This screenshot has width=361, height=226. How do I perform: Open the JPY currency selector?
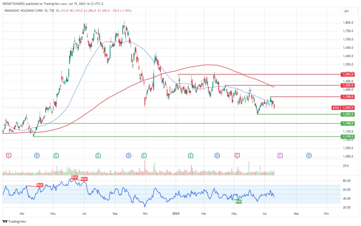point(346,12)
